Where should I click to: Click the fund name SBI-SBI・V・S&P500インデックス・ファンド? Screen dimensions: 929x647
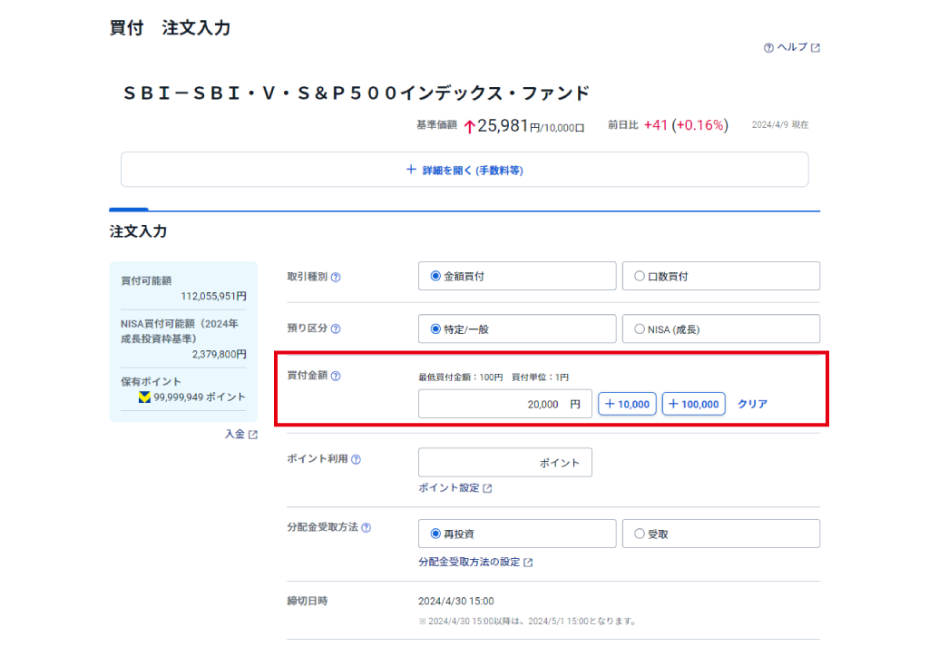(357, 93)
